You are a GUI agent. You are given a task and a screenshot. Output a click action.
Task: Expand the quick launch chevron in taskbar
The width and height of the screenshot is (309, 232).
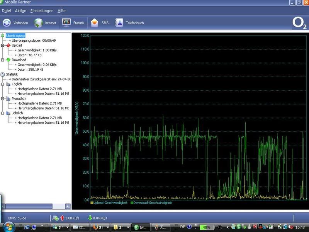tap(42, 225)
